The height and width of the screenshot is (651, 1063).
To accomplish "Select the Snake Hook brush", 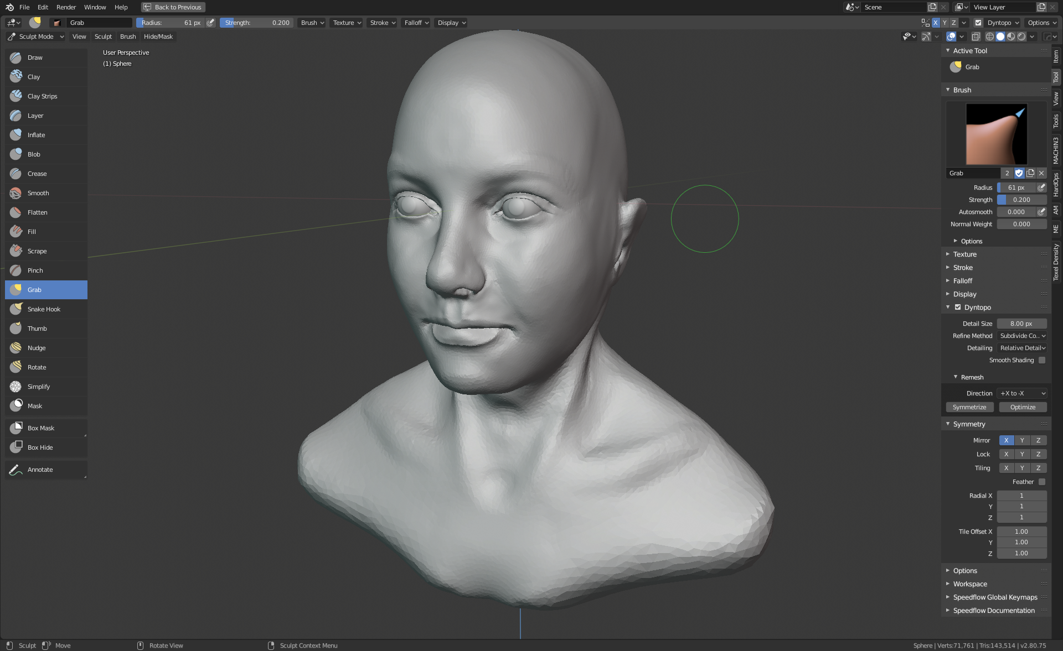I will point(44,309).
